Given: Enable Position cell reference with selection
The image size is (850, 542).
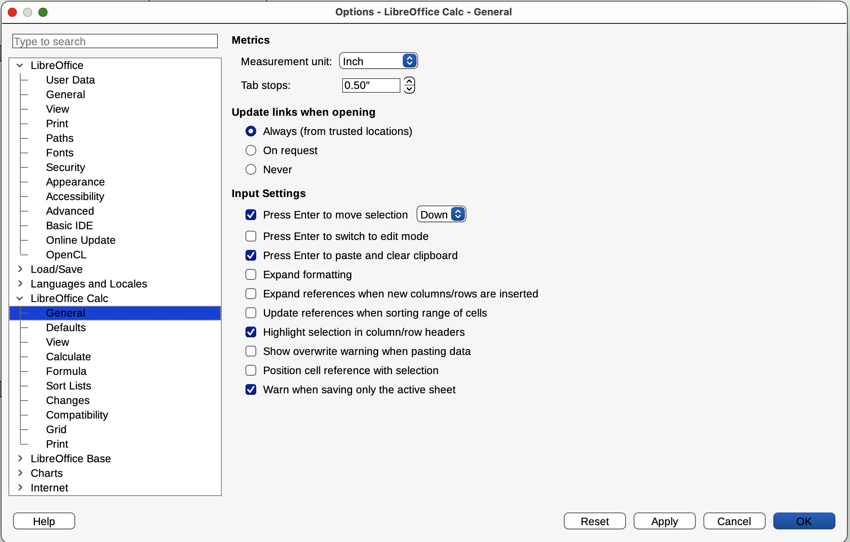Looking at the screenshot, I should tap(251, 370).
